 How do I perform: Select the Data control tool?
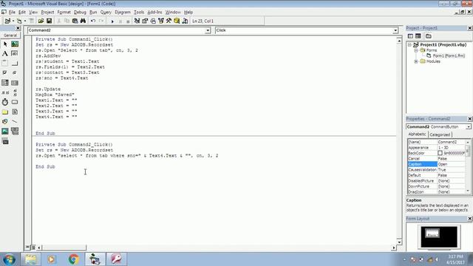pos(15,131)
